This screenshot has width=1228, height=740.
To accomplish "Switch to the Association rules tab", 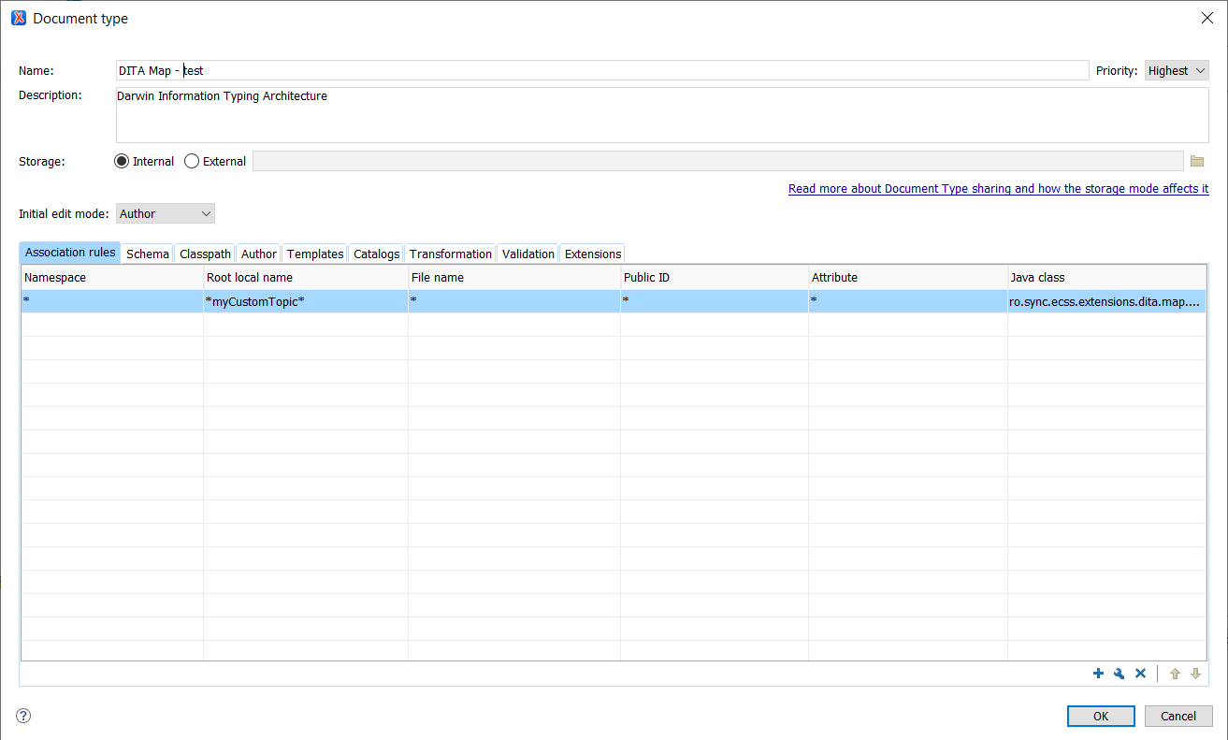I will 70,253.
